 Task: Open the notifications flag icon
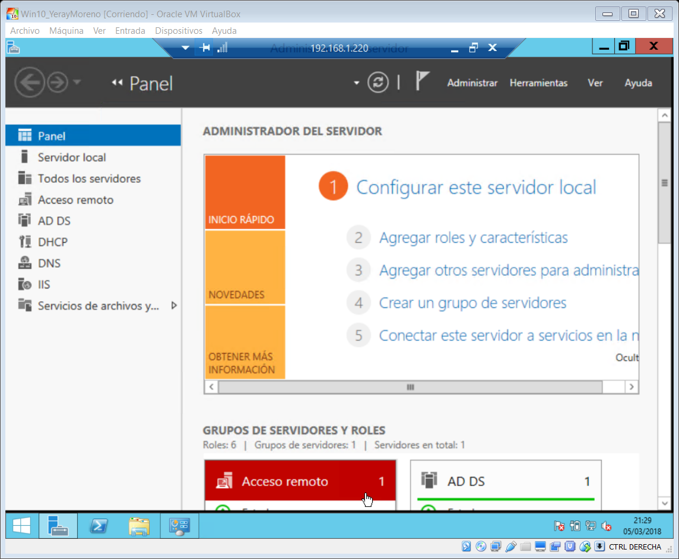coord(422,81)
